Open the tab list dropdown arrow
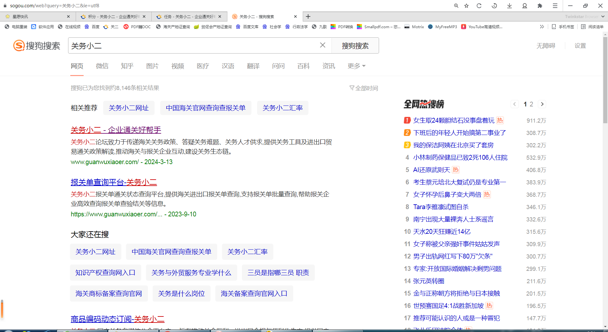Viewport: 608px width, 332px height. 603,16
